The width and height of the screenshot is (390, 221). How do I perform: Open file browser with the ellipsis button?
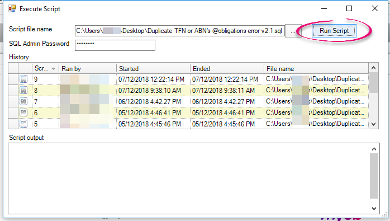point(293,31)
